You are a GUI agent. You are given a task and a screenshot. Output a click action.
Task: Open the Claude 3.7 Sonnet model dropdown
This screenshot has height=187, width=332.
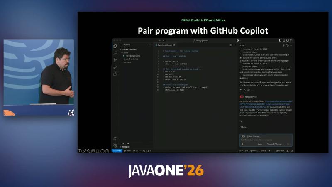pos(275,144)
